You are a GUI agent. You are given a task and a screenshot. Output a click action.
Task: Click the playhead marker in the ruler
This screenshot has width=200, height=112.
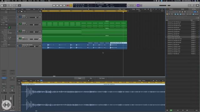point(123,12)
